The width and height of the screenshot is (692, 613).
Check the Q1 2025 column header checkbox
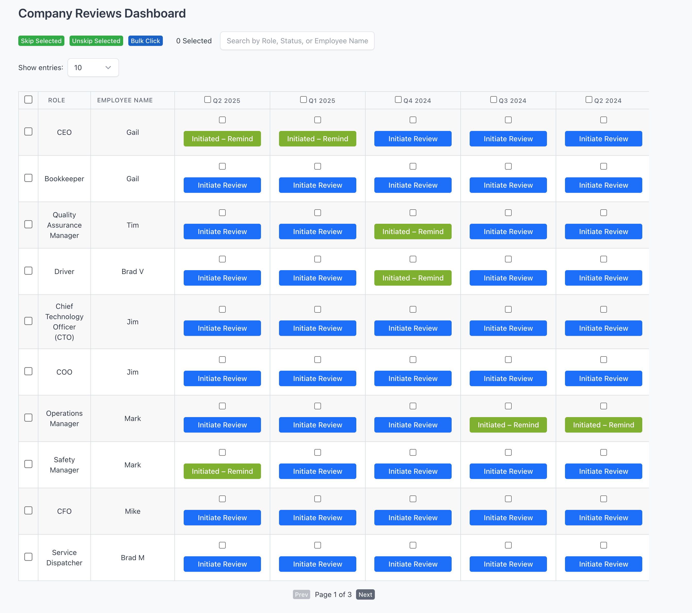click(x=303, y=100)
